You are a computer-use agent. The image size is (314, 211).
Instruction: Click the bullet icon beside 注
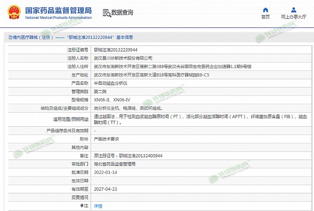(82, 206)
